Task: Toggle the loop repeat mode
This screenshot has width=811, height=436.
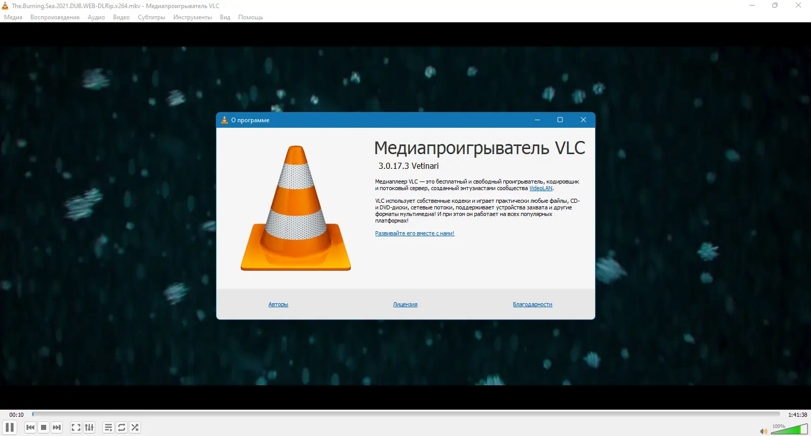Action: tap(122, 427)
